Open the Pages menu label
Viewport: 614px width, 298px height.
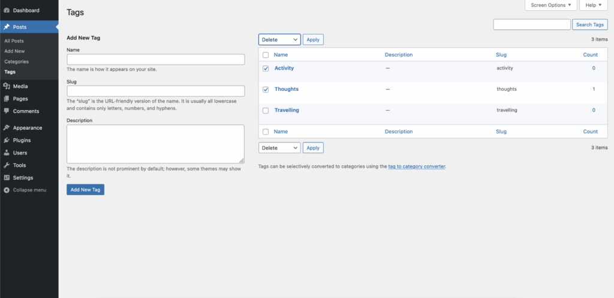(x=20, y=99)
